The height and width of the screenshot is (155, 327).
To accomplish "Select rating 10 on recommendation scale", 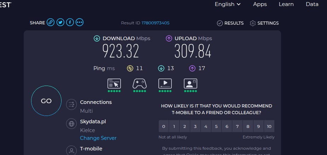I will (x=269, y=126).
